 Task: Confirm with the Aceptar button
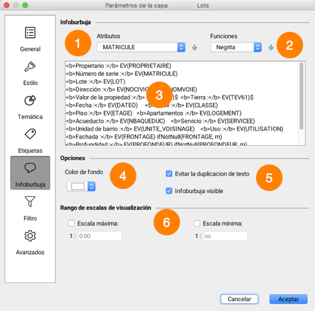[x=289, y=299]
